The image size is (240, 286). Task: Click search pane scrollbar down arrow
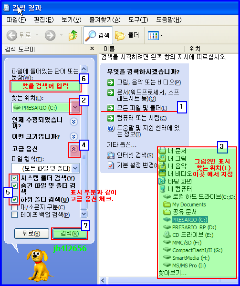84,214
